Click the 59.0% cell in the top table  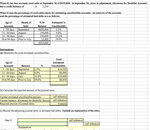pyautogui.click(x=59, y=39)
